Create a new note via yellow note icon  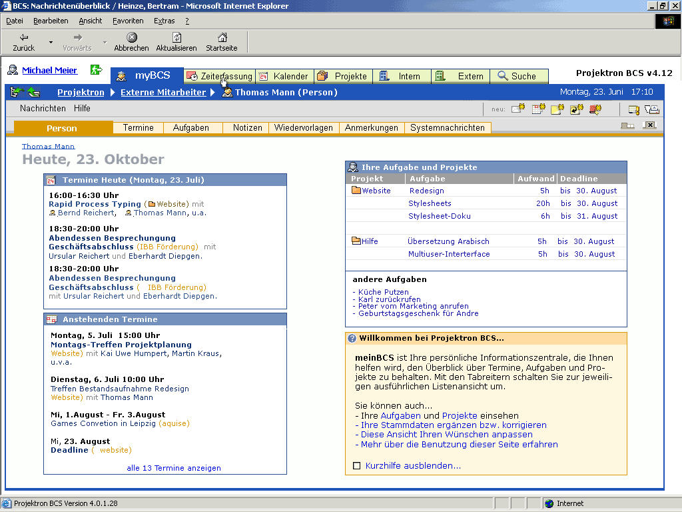557,109
